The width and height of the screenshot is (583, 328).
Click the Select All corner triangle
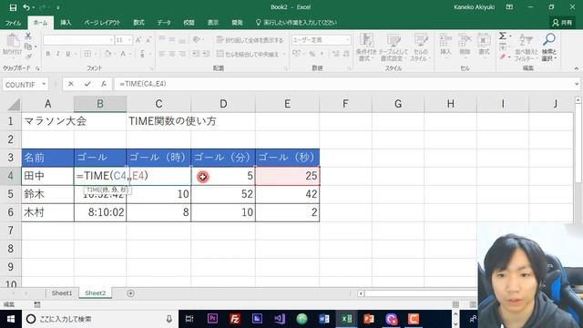point(14,104)
